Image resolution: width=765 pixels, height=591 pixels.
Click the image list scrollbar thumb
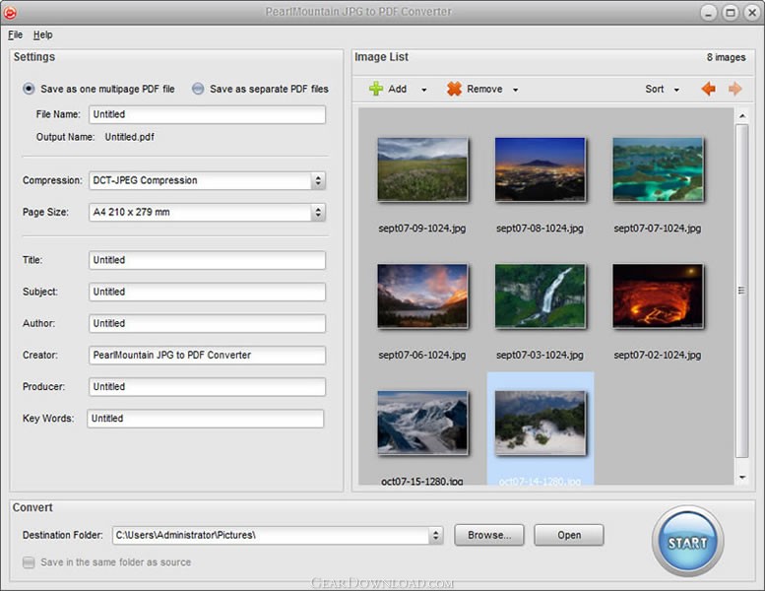click(x=741, y=291)
